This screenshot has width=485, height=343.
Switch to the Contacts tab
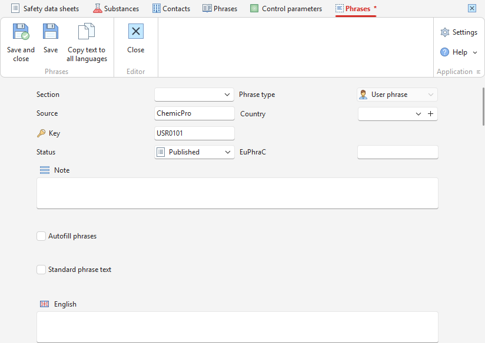coord(171,9)
